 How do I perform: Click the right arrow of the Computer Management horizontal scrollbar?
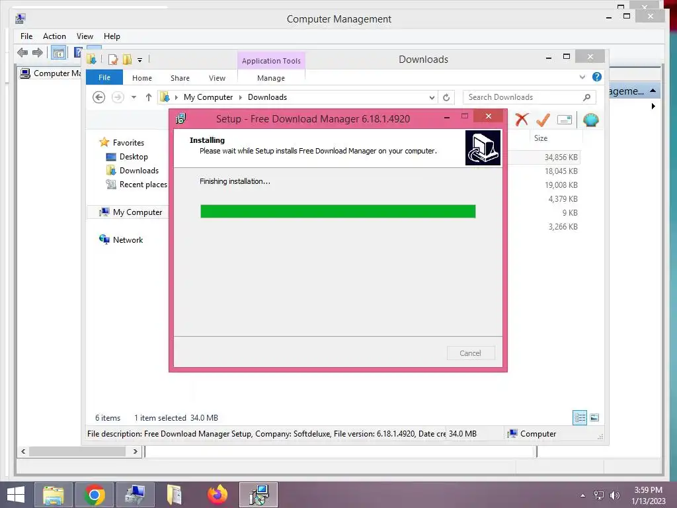point(135,451)
